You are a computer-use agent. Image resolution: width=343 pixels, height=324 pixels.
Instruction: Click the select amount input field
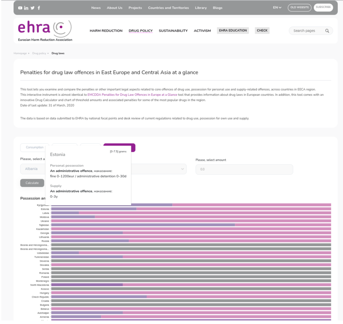click(244, 169)
